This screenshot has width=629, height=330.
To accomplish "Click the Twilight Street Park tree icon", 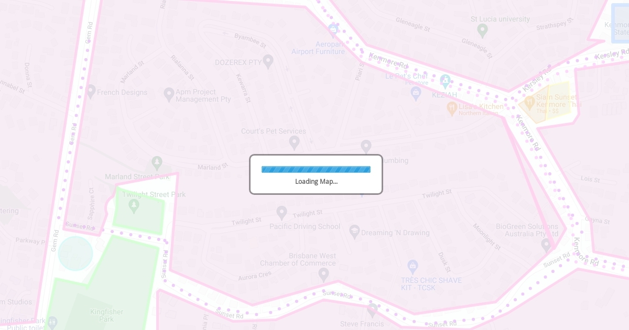I will coord(134,205).
